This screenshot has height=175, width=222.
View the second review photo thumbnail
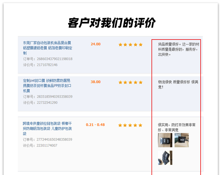[x=182, y=140]
